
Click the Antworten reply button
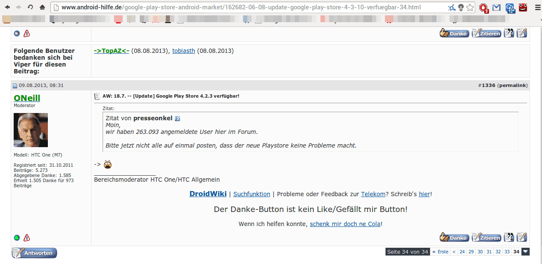coord(34,253)
